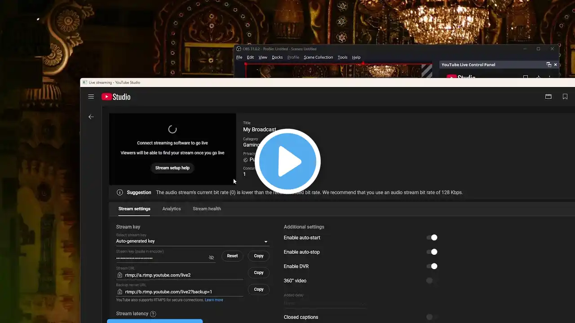Click the clapperboard icon in Studio header

(x=548, y=96)
